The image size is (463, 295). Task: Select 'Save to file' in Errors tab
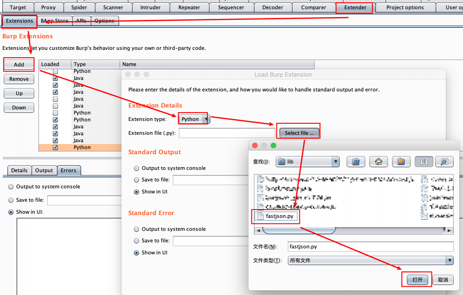tap(11, 200)
